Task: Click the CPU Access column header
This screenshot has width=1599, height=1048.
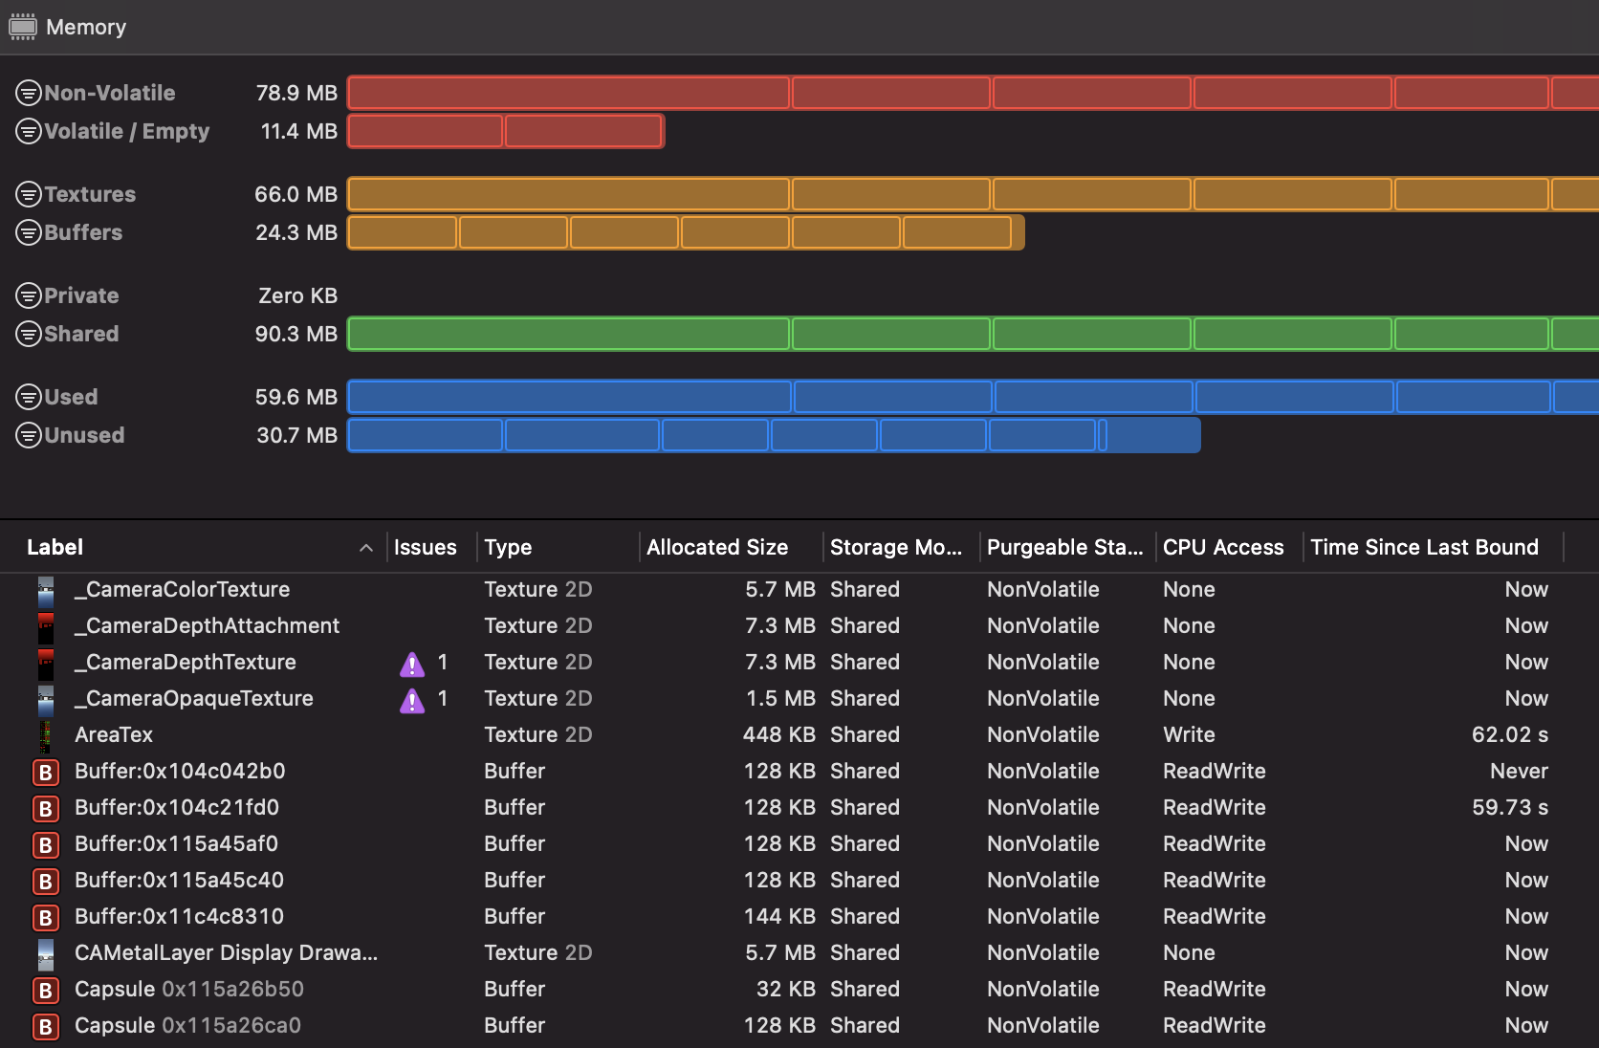Action: (x=1222, y=548)
